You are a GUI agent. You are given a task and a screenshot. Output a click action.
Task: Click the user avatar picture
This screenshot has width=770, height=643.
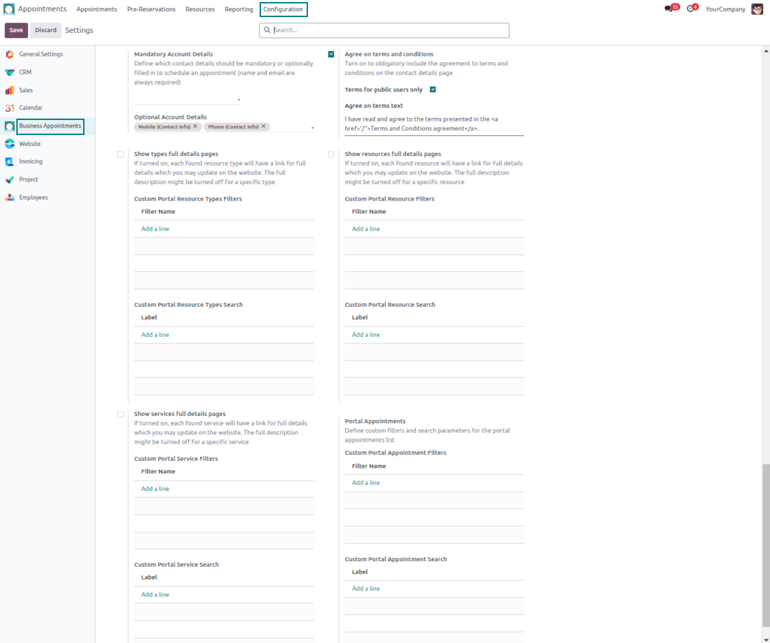click(x=757, y=9)
